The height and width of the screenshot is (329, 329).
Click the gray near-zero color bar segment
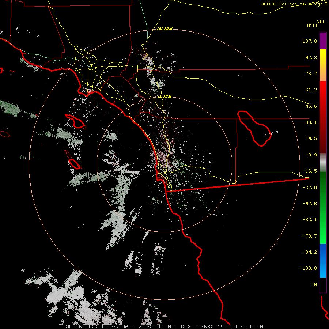(323, 163)
